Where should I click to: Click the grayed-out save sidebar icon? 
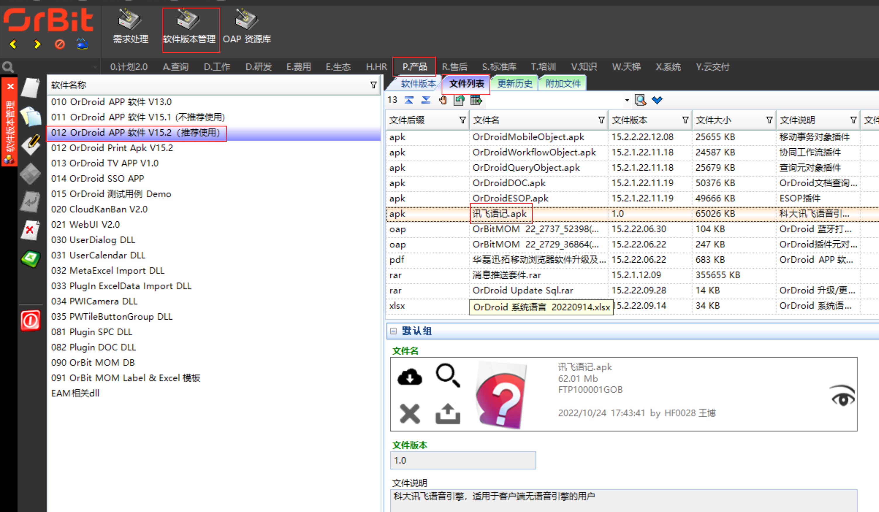click(30, 173)
